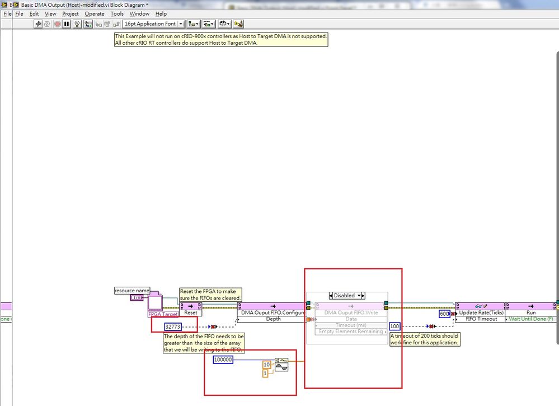
Task: Select the Reset invoke node
Action: [190, 309]
